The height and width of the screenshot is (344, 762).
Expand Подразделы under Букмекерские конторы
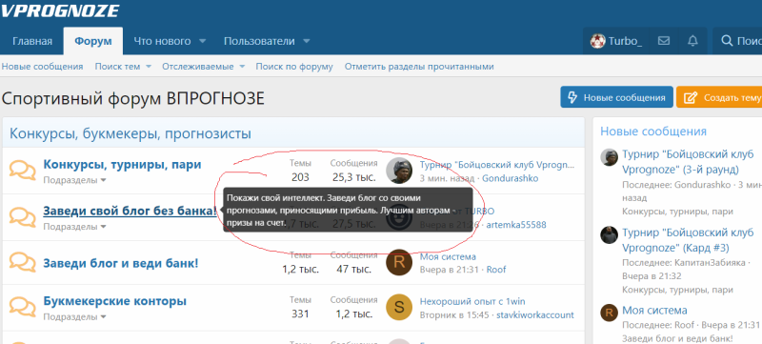75,316
